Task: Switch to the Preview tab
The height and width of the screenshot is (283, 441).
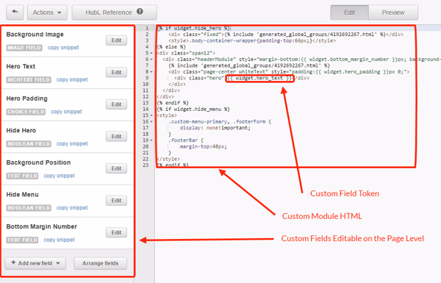Action: pyautogui.click(x=393, y=12)
